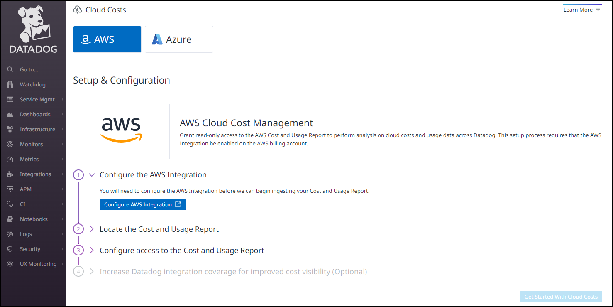
Task: Expand Increase Datadog integration coverage step
Action: (x=92, y=271)
